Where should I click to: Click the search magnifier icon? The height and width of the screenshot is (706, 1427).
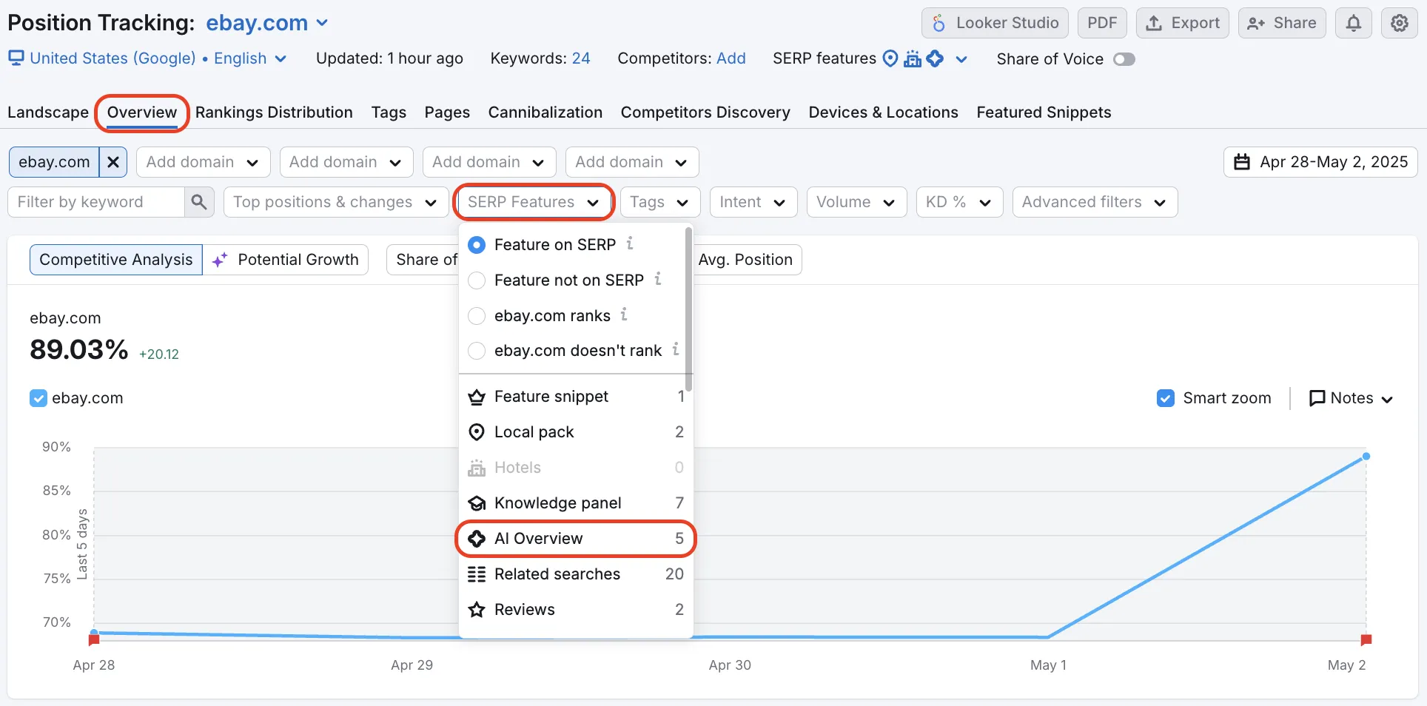point(198,202)
